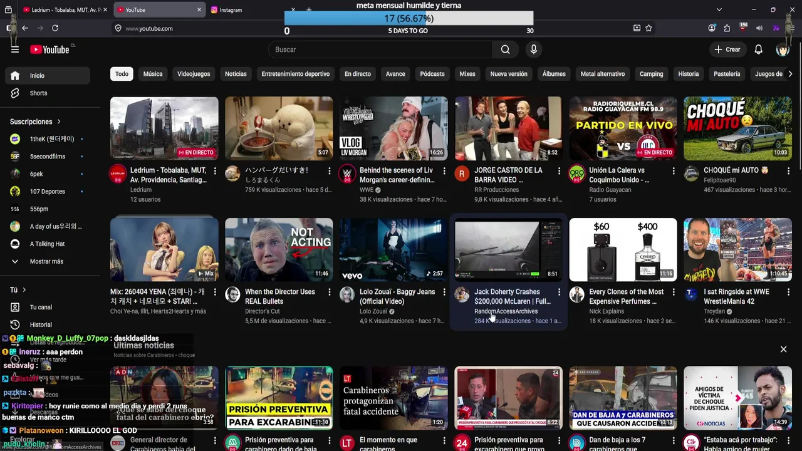Open Radio Guayacan channel avatar
This screenshot has height=451, width=802.
pos(576,174)
